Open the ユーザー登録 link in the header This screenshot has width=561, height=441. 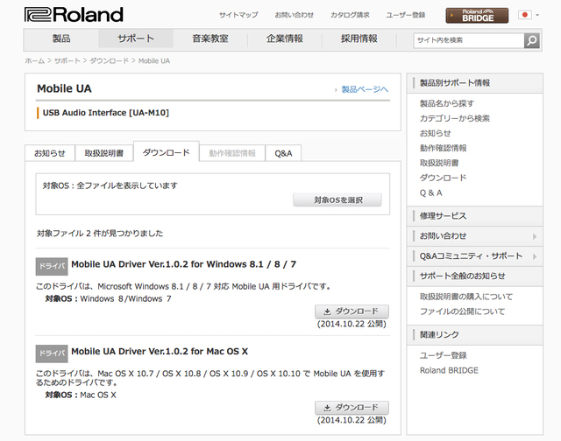click(x=406, y=15)
